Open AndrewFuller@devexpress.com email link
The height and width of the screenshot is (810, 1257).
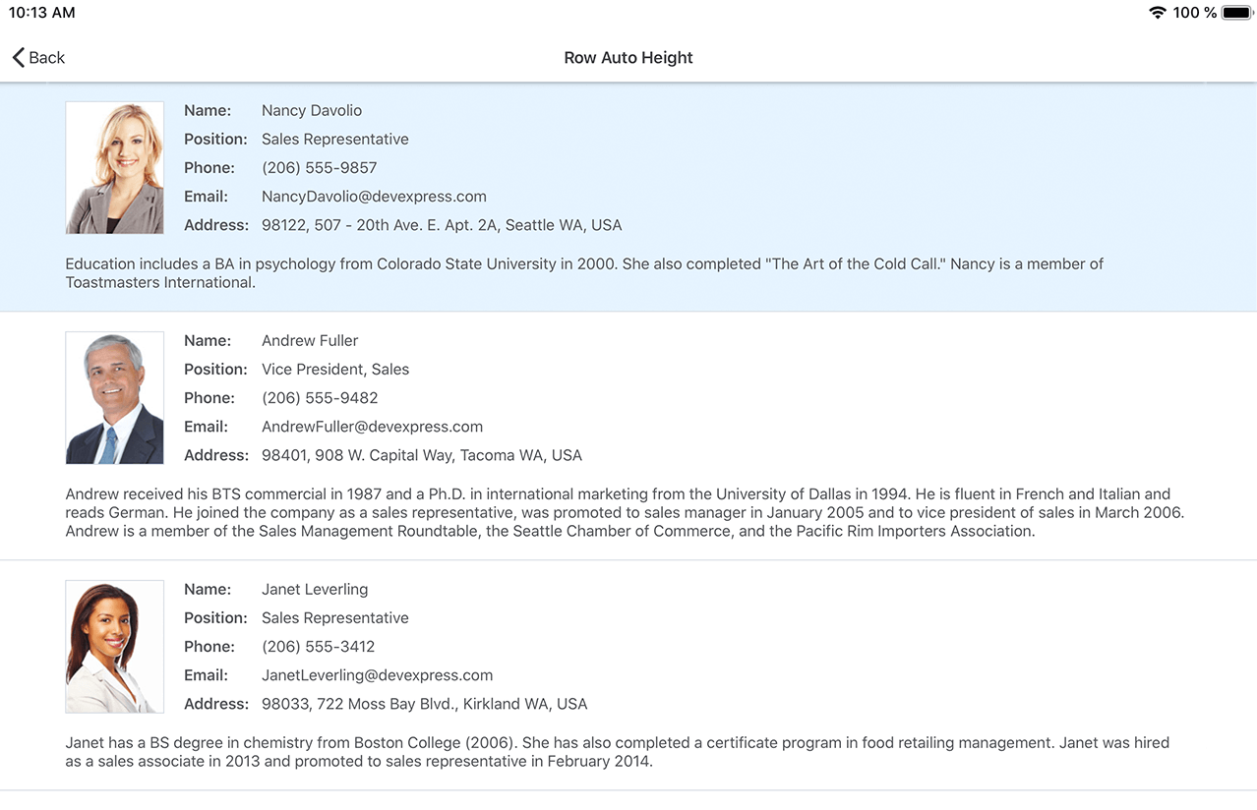(372, 427)
